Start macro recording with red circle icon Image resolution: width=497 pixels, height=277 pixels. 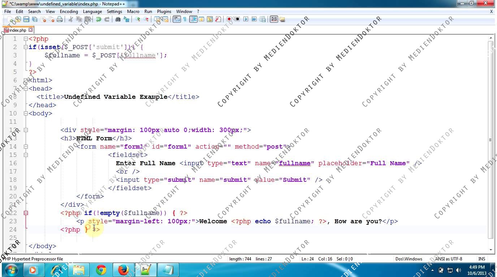229,19
